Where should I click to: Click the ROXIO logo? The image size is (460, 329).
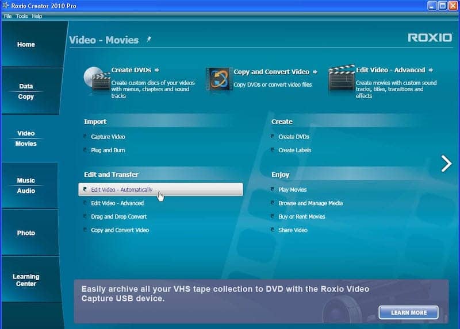(x=430, y=37)
